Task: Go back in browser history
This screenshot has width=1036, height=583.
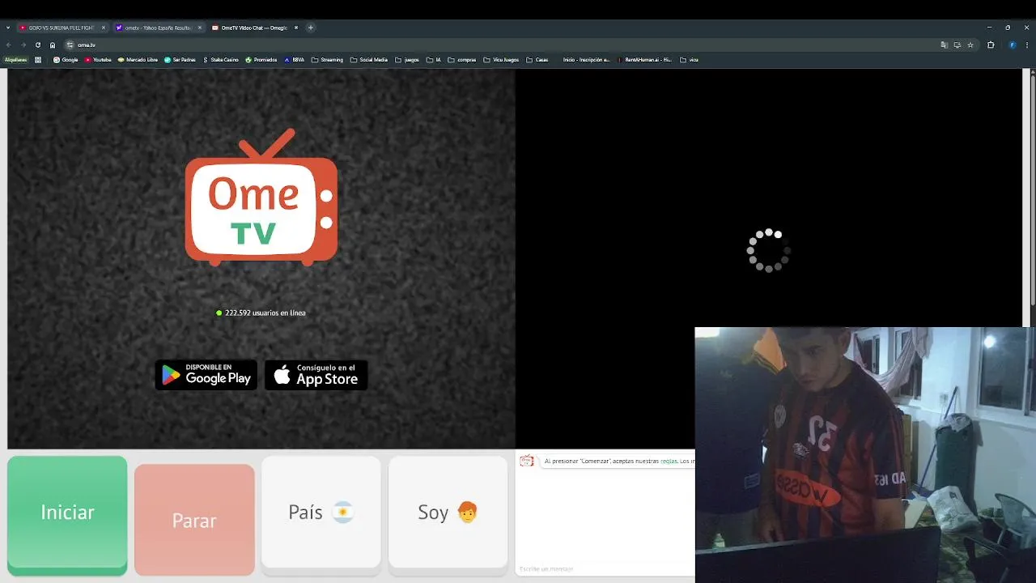Action: (9, 45)
